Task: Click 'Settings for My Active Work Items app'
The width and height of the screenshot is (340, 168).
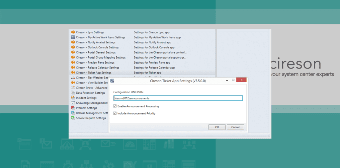Action: (x=157, y=37)
